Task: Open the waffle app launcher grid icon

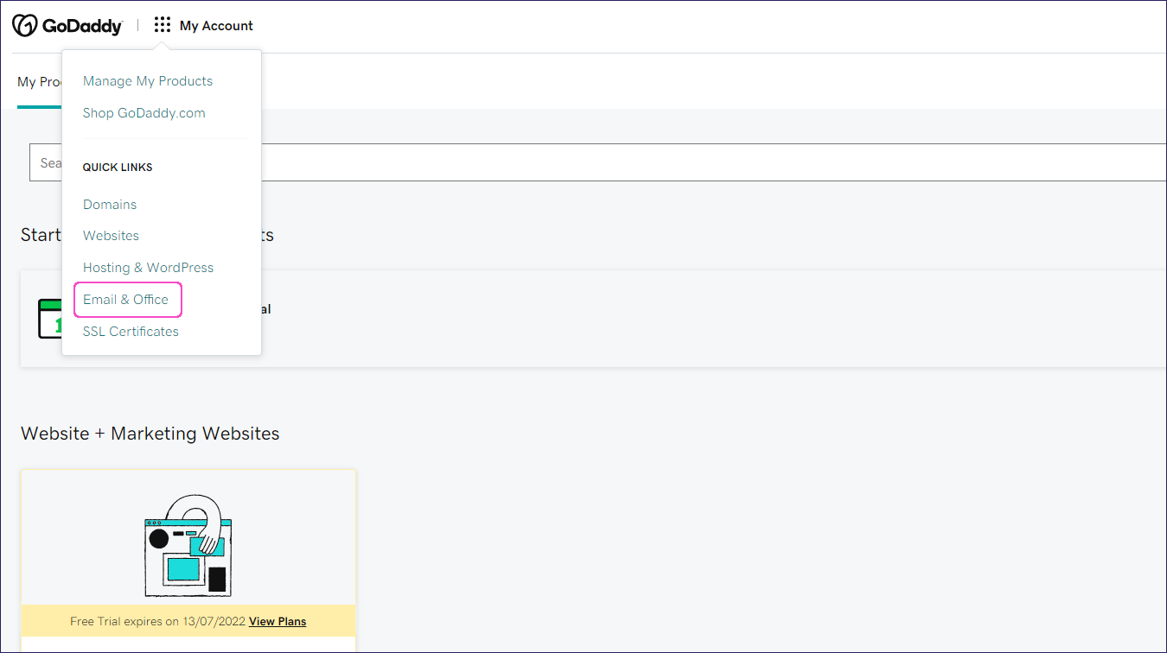Action: [161, 25]
